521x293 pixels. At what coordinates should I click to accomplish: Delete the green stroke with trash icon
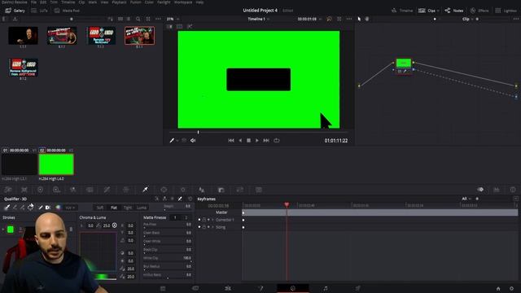pyautogui.click(x=71, y=230)
